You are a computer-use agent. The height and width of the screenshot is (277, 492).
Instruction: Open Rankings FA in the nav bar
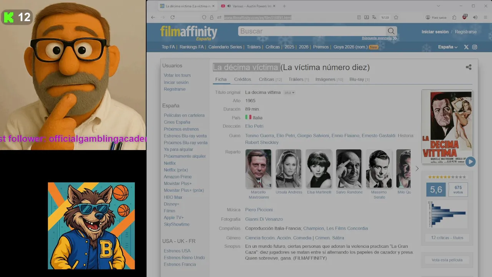point(191,47)
